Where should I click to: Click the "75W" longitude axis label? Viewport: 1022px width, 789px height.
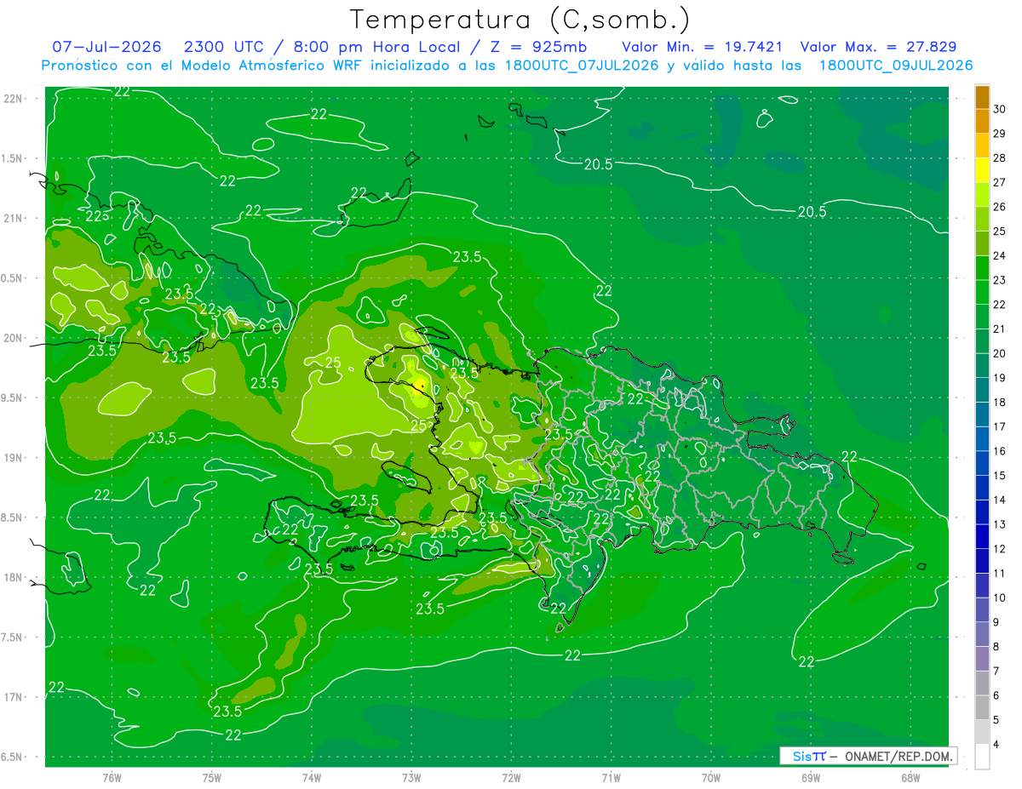(212, 777)
